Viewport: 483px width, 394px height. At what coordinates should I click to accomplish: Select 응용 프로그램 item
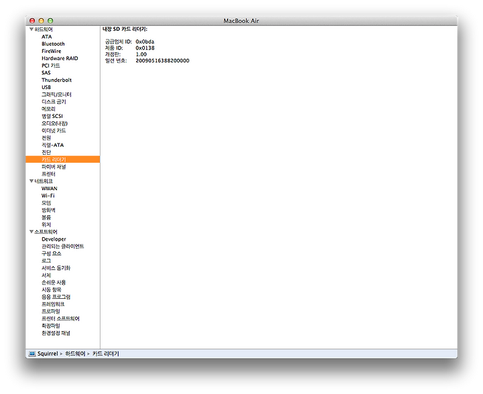(56, 297)
